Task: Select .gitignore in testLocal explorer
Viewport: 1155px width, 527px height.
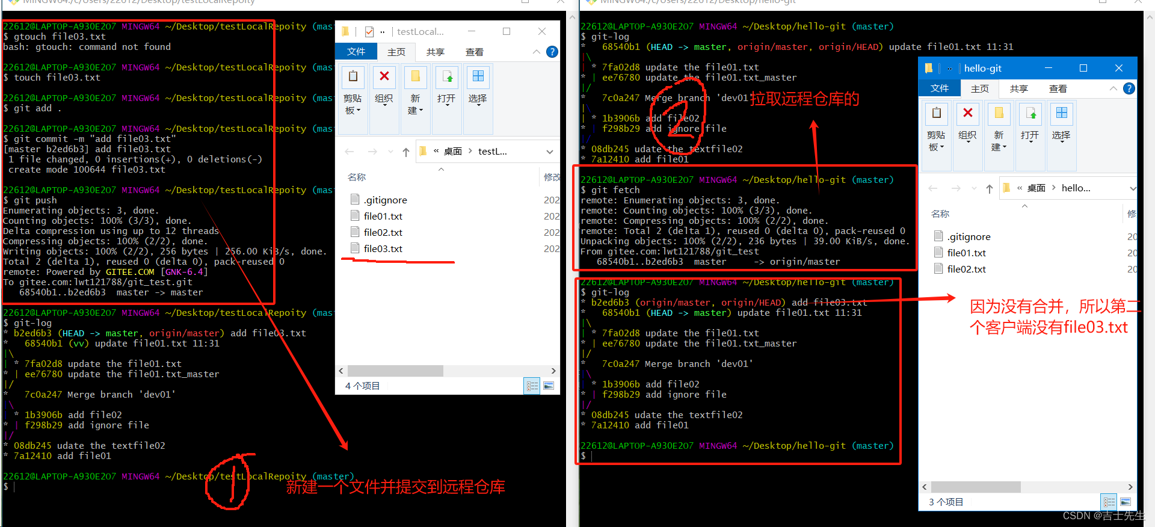Action: click(386, 200)
